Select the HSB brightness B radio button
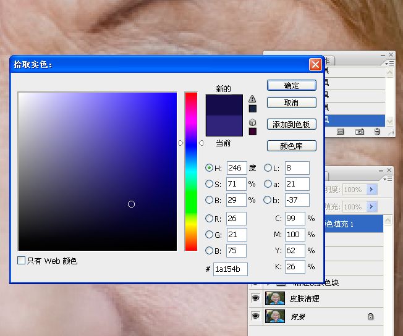Screen dimensions: 403x336 [209, 200]
